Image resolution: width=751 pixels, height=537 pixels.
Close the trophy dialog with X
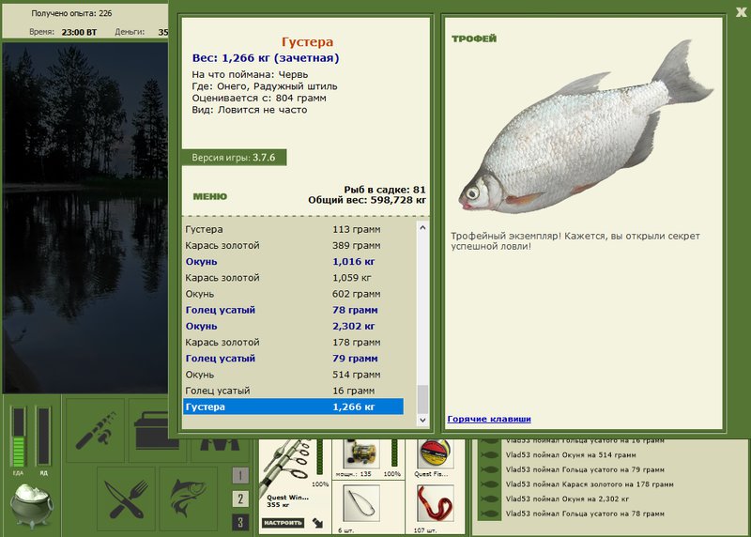[742, 12]
